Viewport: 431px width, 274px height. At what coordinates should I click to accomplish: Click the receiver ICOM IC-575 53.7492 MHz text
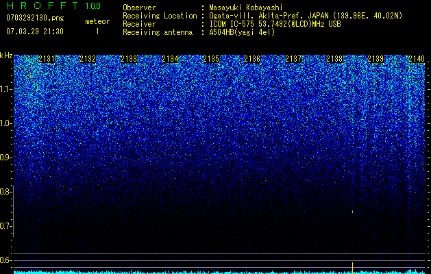pyautogui.click(x=275, y=24)
